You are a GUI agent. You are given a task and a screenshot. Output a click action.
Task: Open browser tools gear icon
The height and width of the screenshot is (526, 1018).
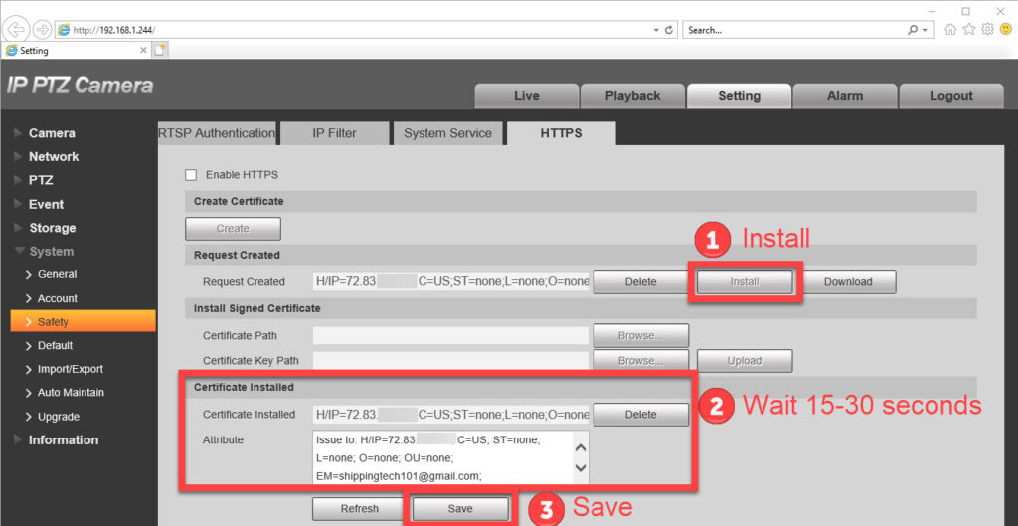[x=988, y=30]
